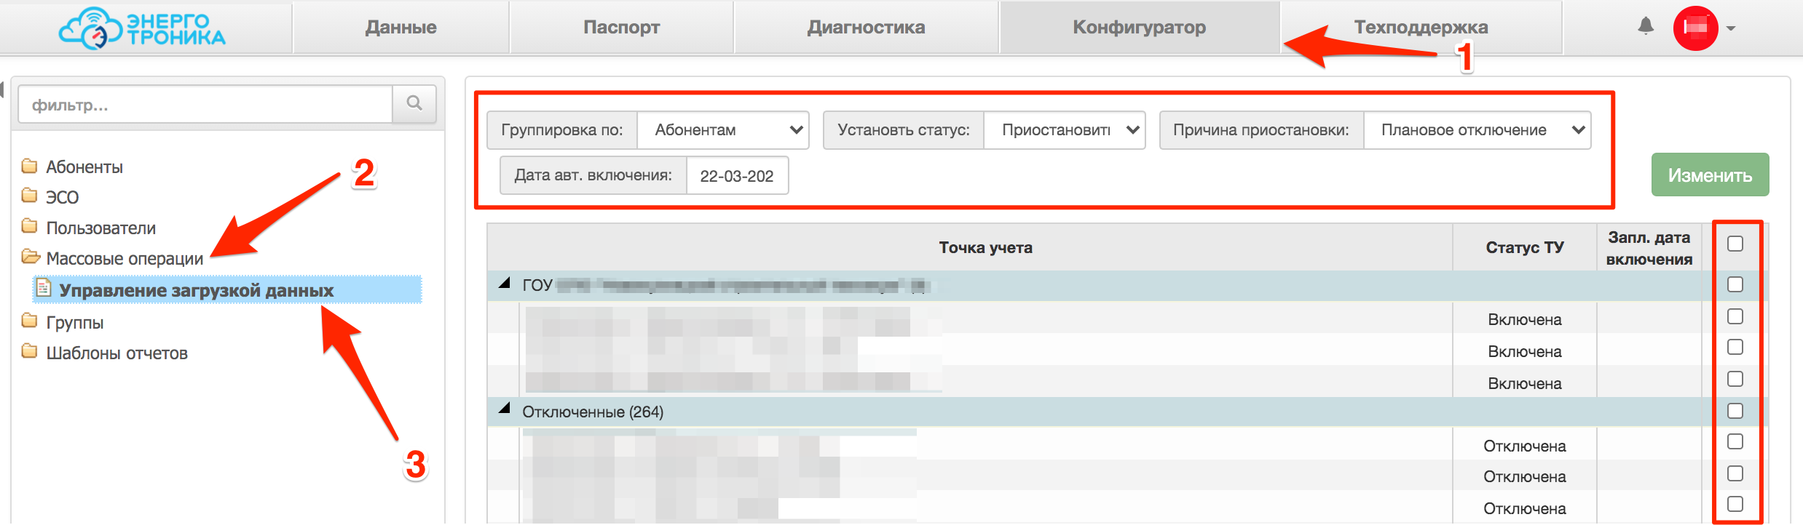Check the ГОУ group row checkbox
1803x525 pixels.
(x=1735, y=284)
